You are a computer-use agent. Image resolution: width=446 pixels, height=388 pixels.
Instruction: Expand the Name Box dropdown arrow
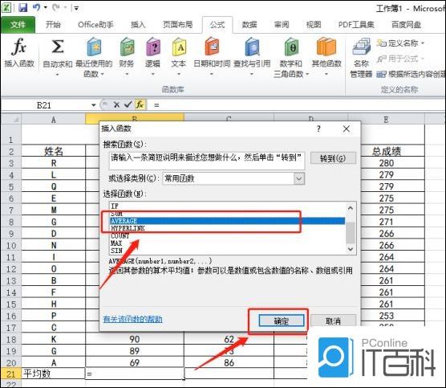[x=94, y=105]
